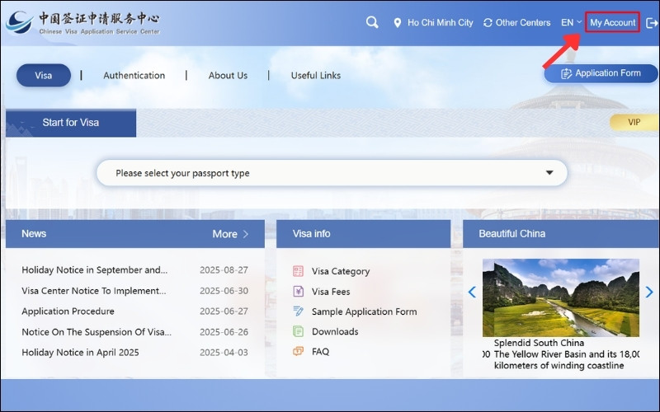Open the passport type dropdown
The width and height of the screenshot is (660, 412).
(x=332, y=173)
